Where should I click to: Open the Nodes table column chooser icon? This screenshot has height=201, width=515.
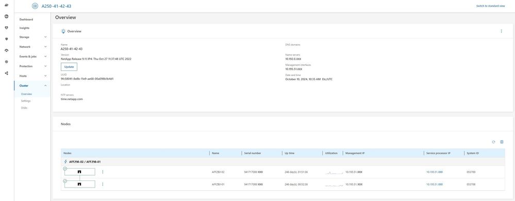[502, 142]
